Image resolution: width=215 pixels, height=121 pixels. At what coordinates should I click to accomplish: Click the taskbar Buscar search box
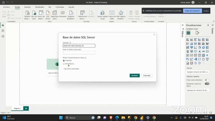[x=80, y=118]
